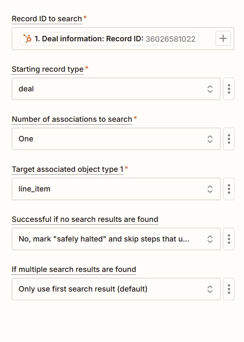Open the line_item target object dropdown

[116, 189]
